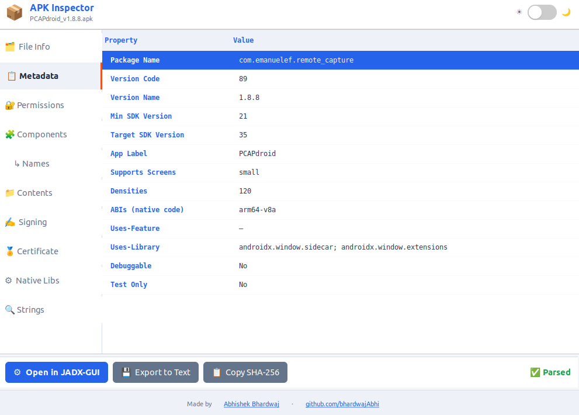The width and height of the screenshot is (579, 415).
Task: Click the Target SDK value 35
Action: pos(243,135)
